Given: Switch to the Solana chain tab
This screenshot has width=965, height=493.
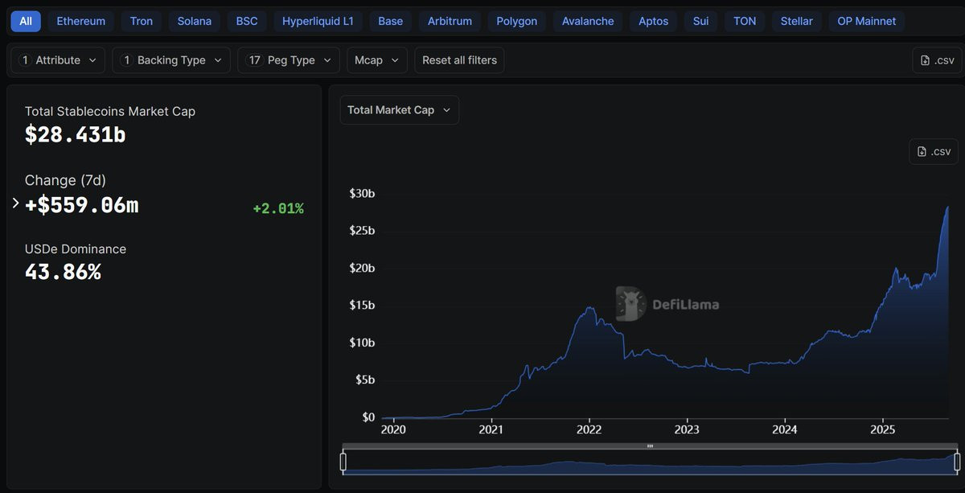Looking at the screenshot, I should point(195,21).
